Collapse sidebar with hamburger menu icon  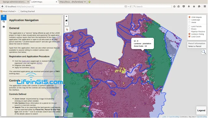tap(4, 16)
